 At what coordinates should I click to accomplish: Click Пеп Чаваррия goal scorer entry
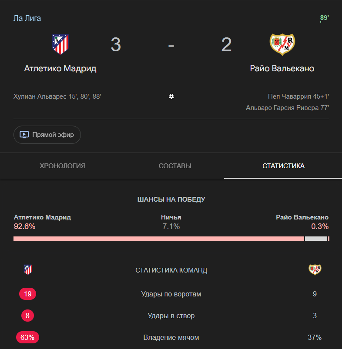coord(298,96)
